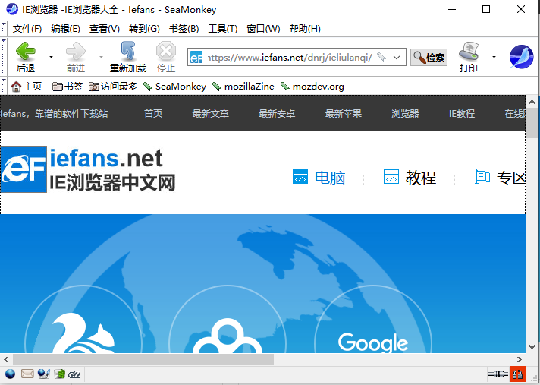Click the vertical scrollbar thumb
This screenshot has height=385, width=540.
(532, 123)
